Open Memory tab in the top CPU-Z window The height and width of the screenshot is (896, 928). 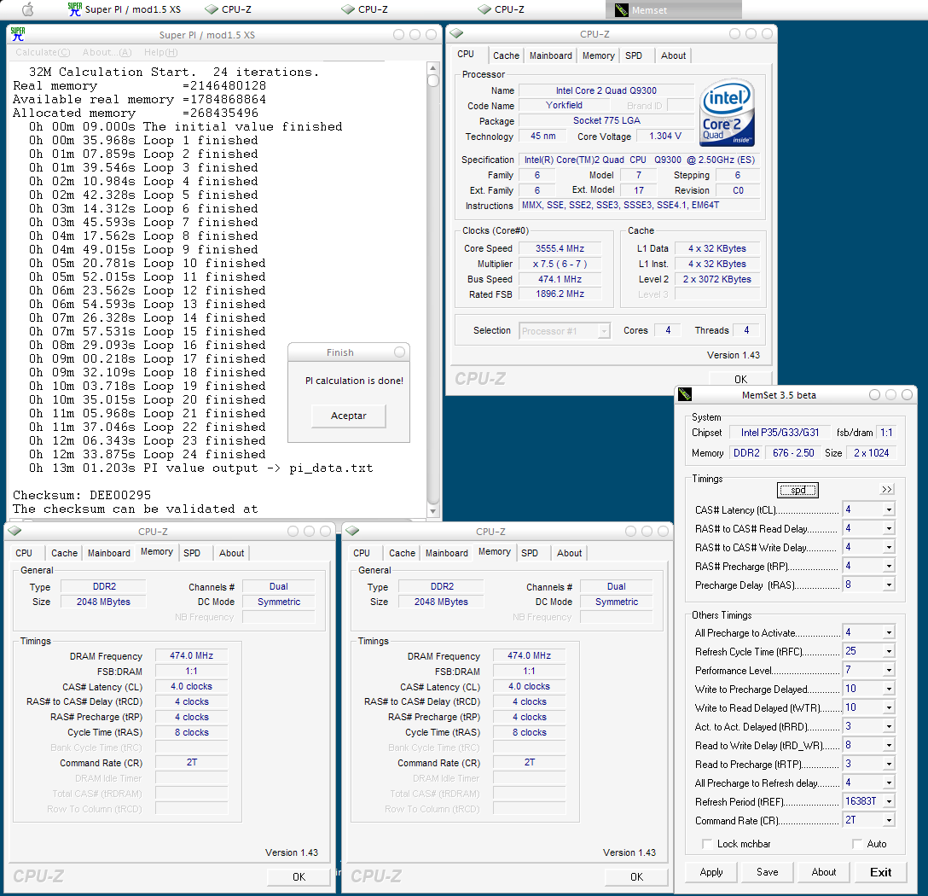599,55
